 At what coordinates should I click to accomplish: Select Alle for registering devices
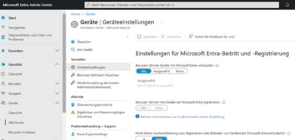pos(144,108)
